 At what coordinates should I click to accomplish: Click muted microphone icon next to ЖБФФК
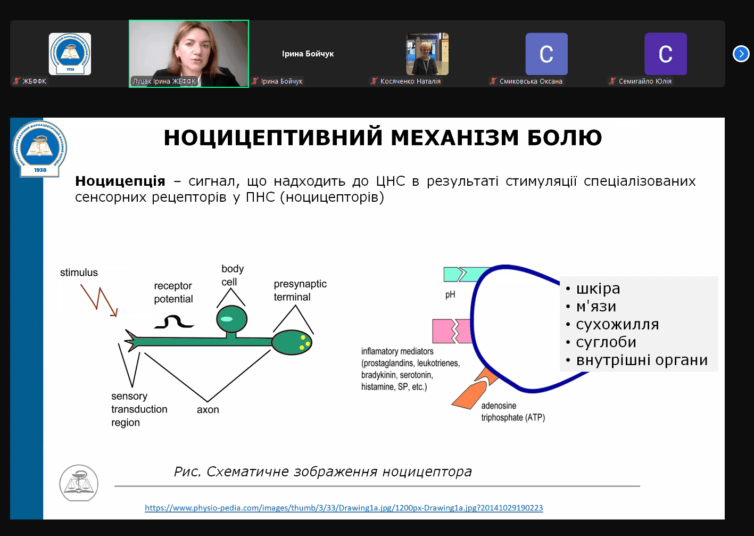(16, 81)
